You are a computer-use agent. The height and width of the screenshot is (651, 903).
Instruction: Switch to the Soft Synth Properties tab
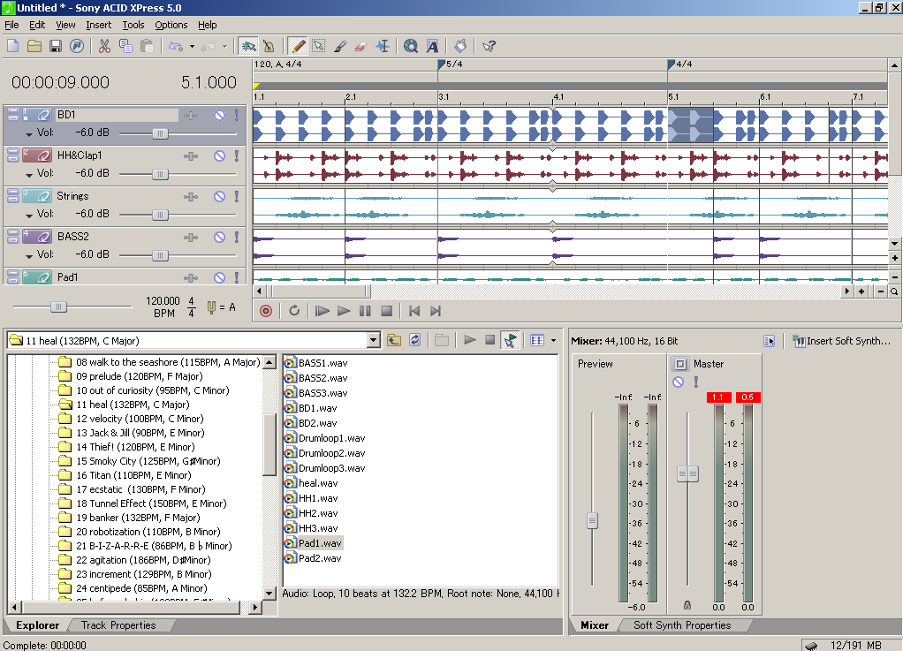(682, 625)
